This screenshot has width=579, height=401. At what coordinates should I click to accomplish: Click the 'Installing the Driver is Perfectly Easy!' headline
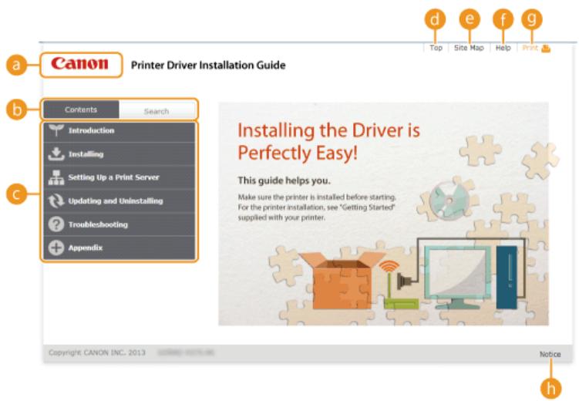click(x=328, y=141)
